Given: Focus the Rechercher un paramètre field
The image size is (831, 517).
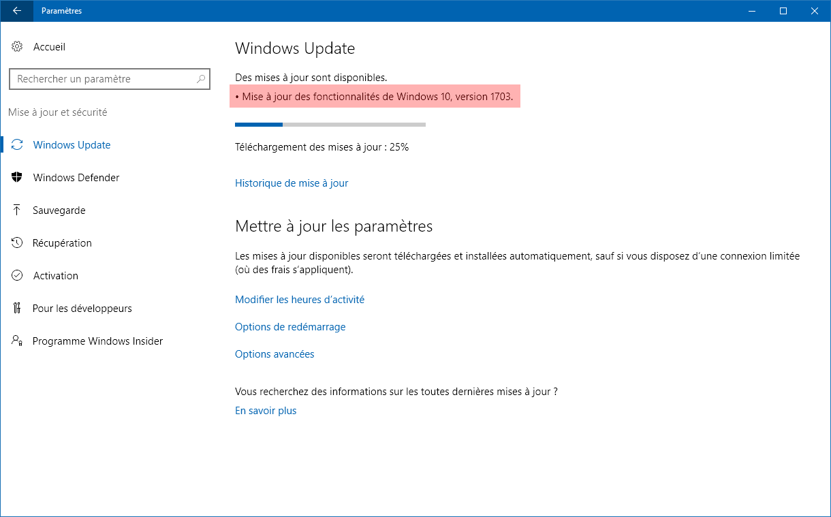Looking at the screenshot, I should coord(109,79).
